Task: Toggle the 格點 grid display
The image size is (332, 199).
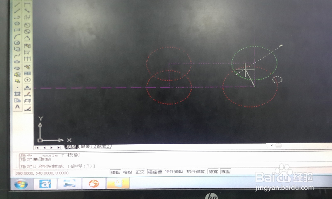Action: pos(127,172)
